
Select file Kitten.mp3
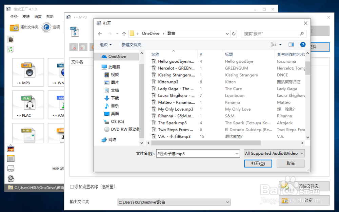coord(168,82)
